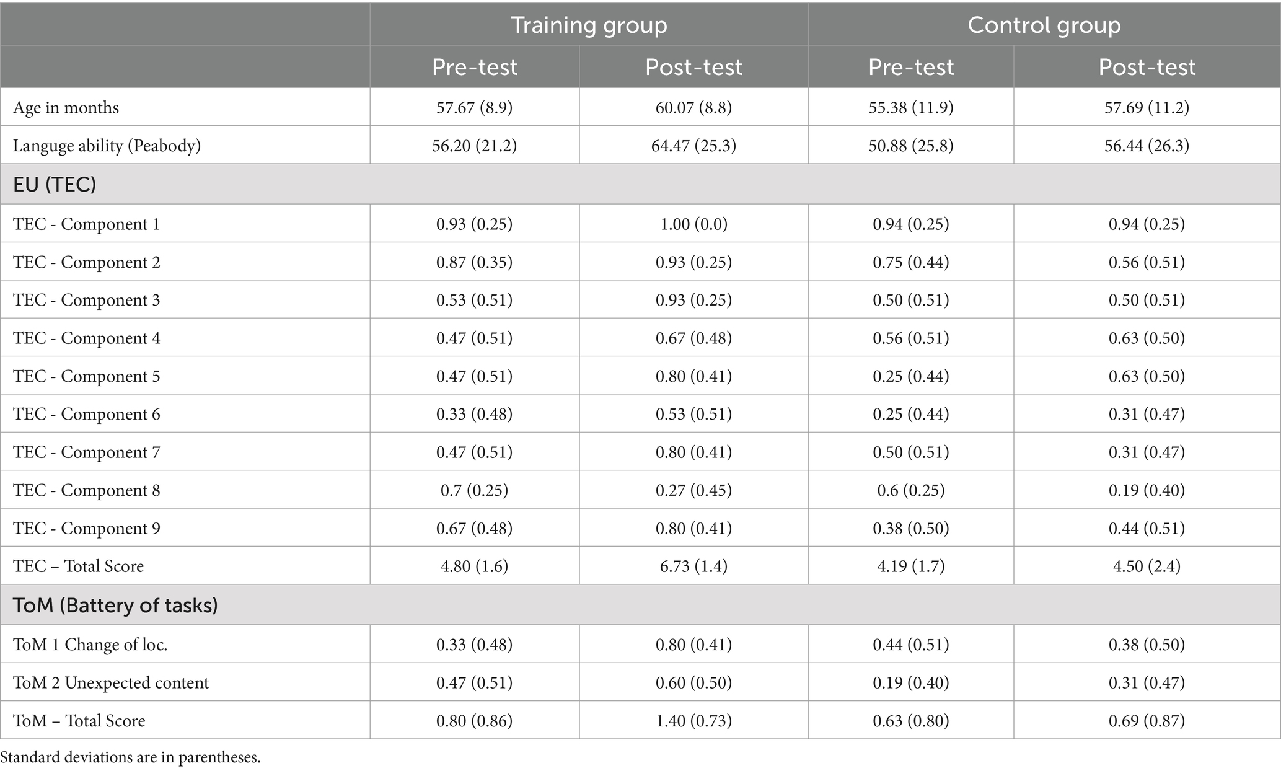Click the Control group column header
Screen dimensions: 1281x771
(x=1044, y=25)
